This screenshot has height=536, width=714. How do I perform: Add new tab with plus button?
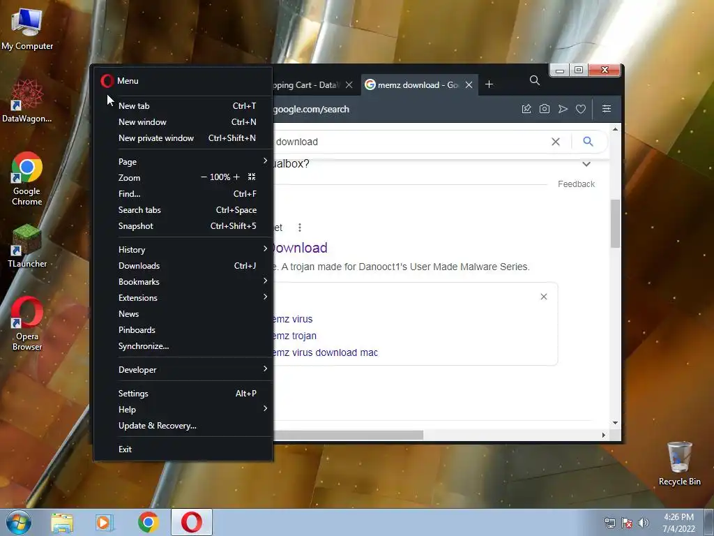point(489,84)
